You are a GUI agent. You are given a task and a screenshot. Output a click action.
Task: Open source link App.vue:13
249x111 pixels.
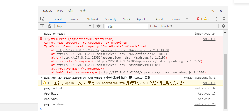[207, 99]
